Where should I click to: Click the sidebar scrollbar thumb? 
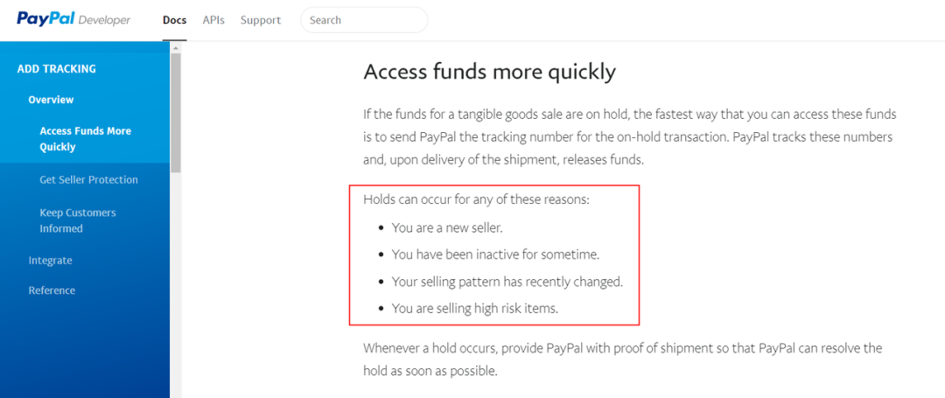click(176, 114)
